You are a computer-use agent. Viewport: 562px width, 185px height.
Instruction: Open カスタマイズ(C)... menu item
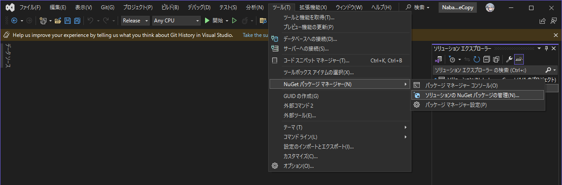tap(340, 156)
